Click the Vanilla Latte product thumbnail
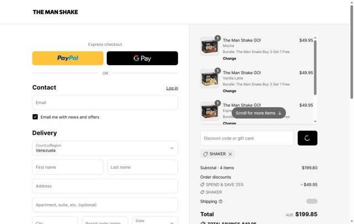Image resolution: width=354 pixels, height=224 pixels. click(x=210, y=79)
